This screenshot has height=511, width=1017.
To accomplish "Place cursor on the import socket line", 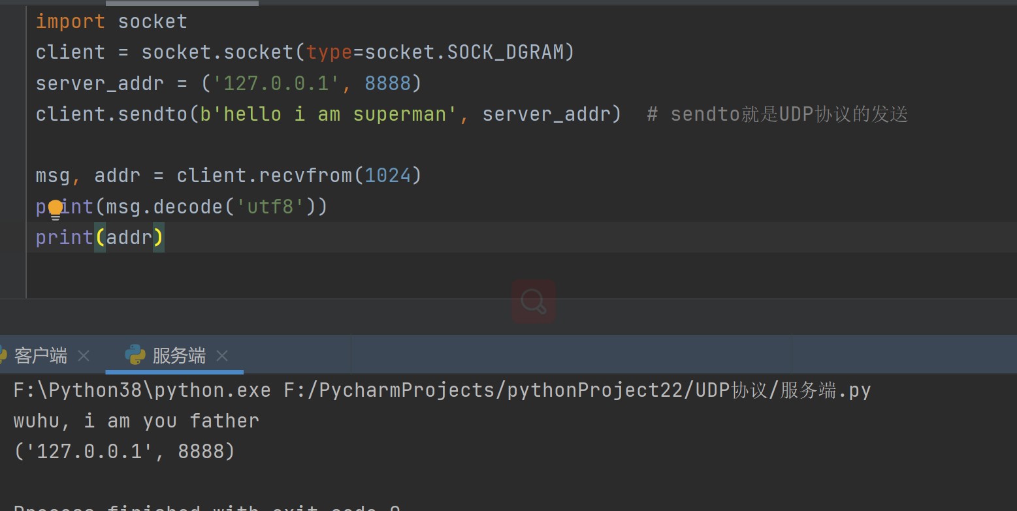I will pos(111,22).
